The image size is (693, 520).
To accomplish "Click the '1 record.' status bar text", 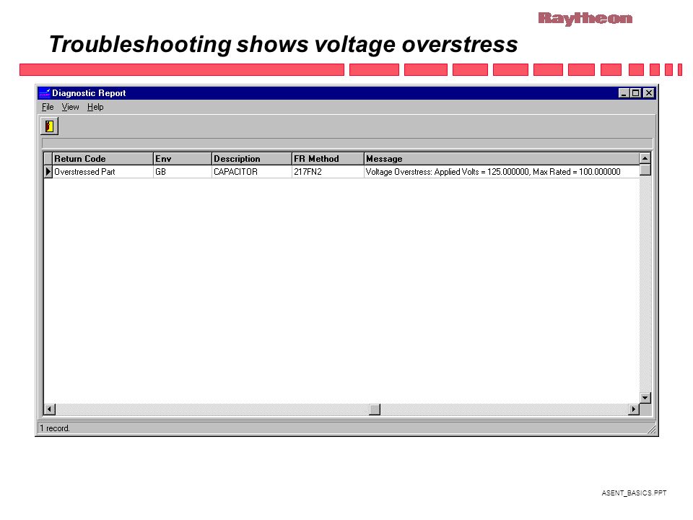I will tap(55, 428).
